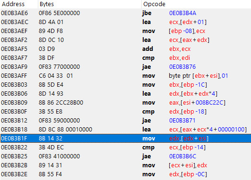Click bytes 89 4D F8
This screenshot has width=251, height=180.
point(51,31)
